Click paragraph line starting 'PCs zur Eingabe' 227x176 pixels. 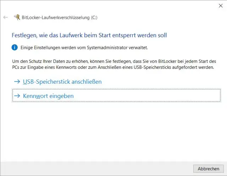coord(113,67)
